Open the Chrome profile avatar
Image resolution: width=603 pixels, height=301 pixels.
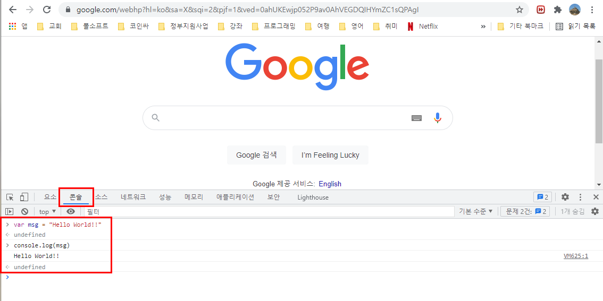click(574, 10)
